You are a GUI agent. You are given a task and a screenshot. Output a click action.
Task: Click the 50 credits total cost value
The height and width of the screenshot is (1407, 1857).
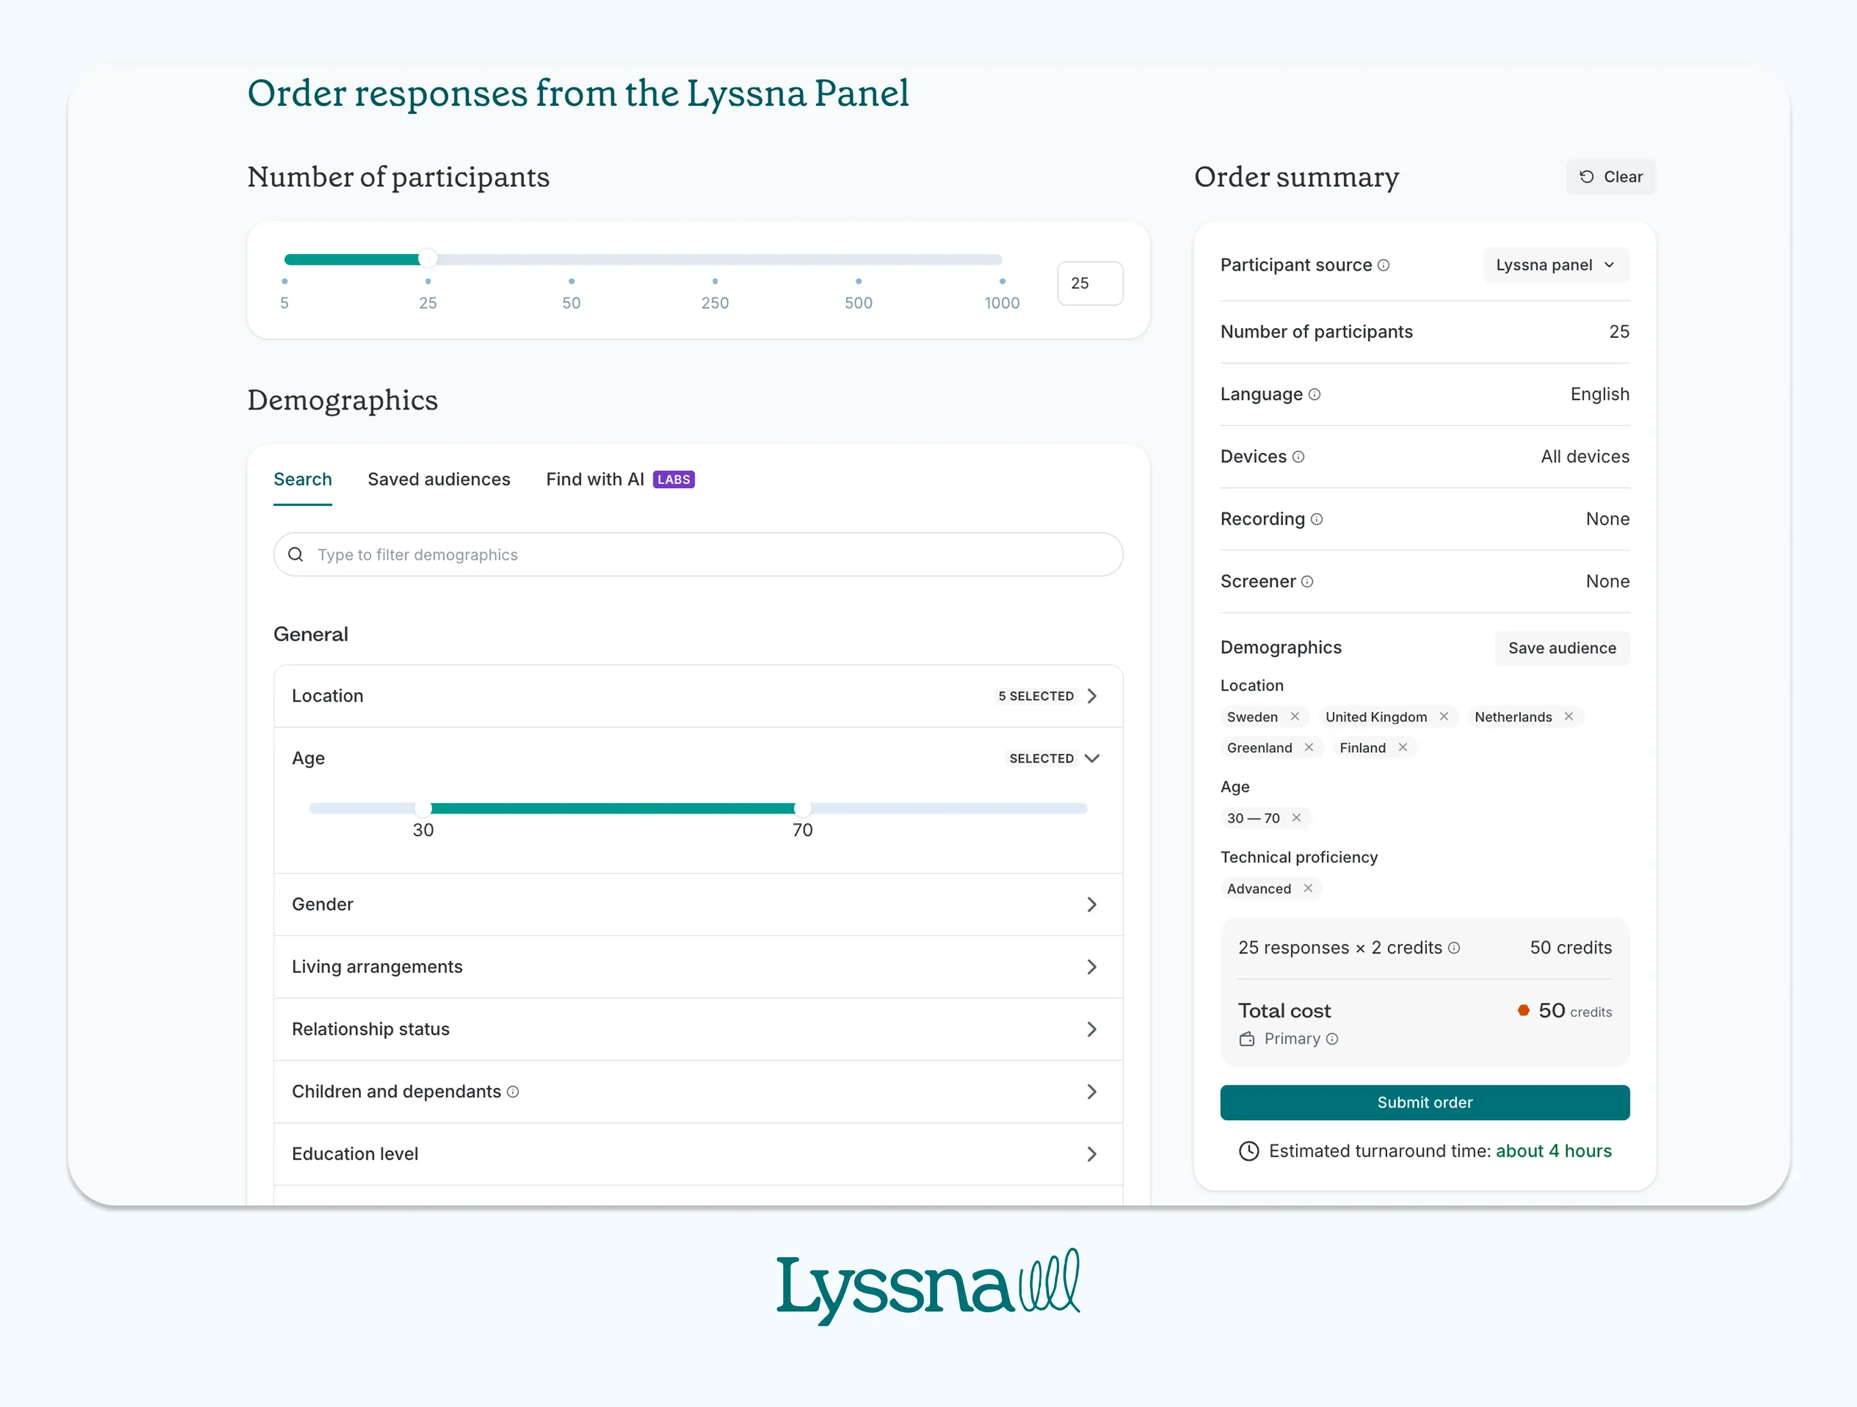1575,1011
